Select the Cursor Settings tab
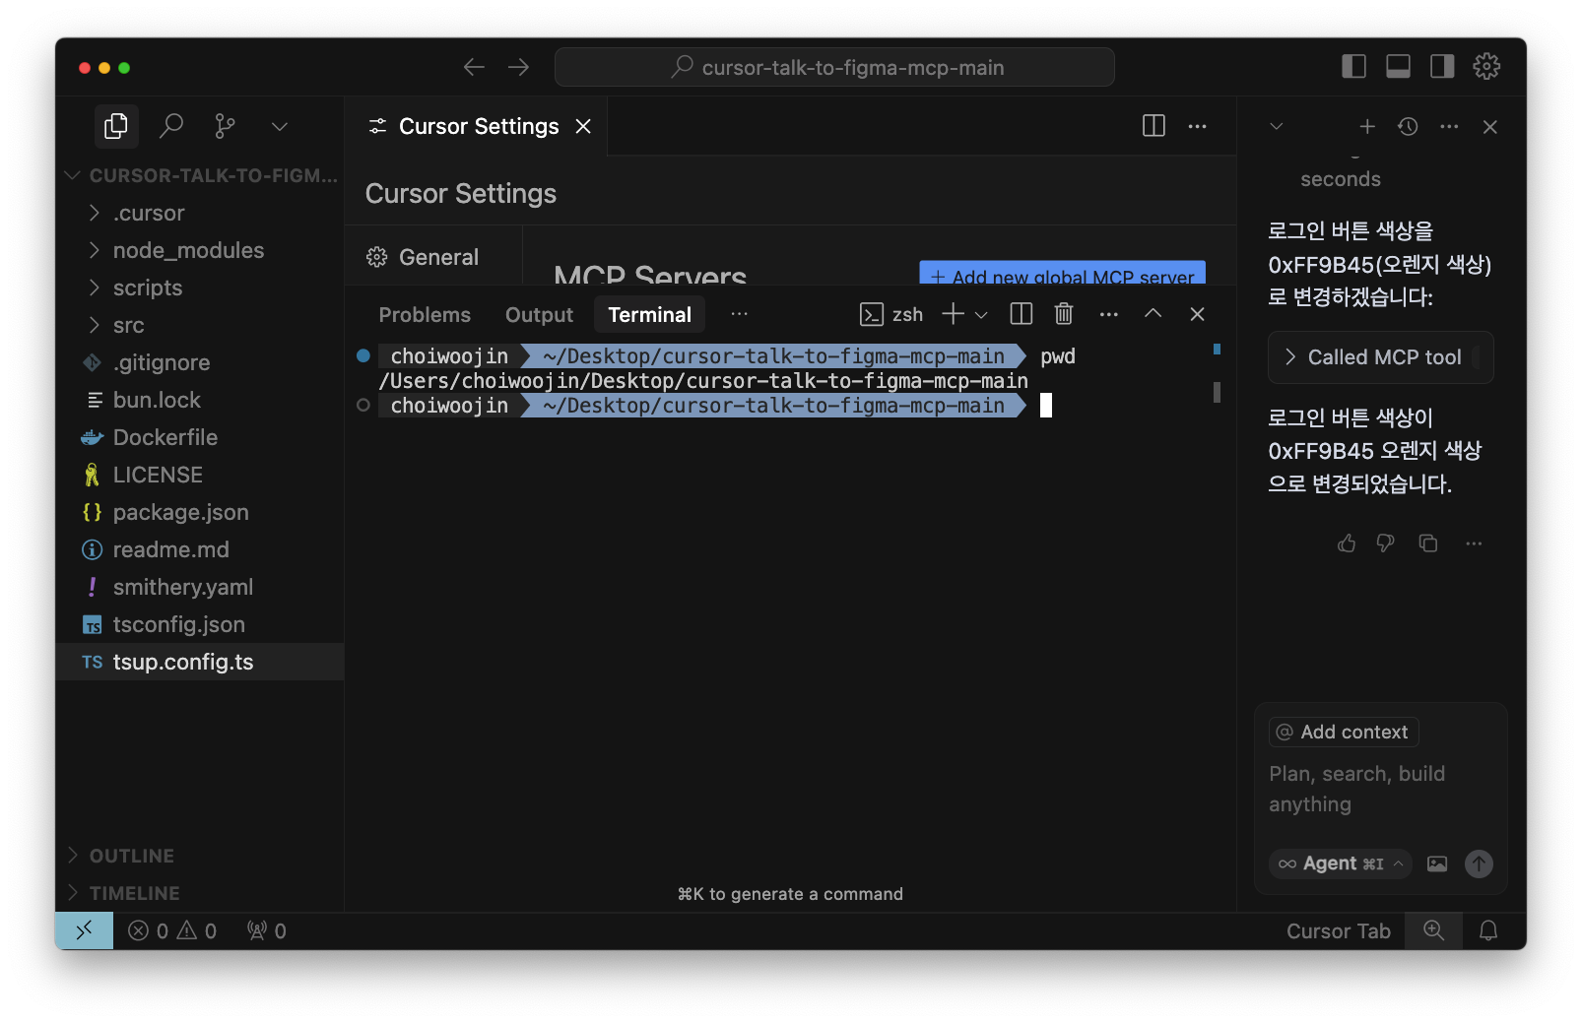 pos(478,126)
